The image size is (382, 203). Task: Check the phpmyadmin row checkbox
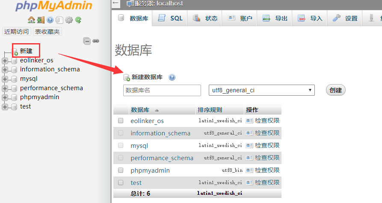[x=121, y=170]
